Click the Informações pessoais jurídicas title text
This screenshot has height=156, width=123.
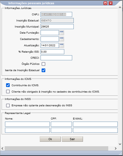click(31, 3)
